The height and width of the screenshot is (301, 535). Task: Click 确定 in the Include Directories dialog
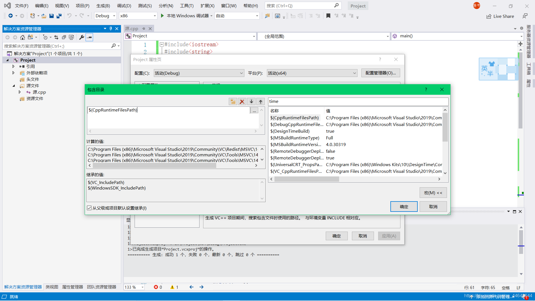(x=404, y=207)
